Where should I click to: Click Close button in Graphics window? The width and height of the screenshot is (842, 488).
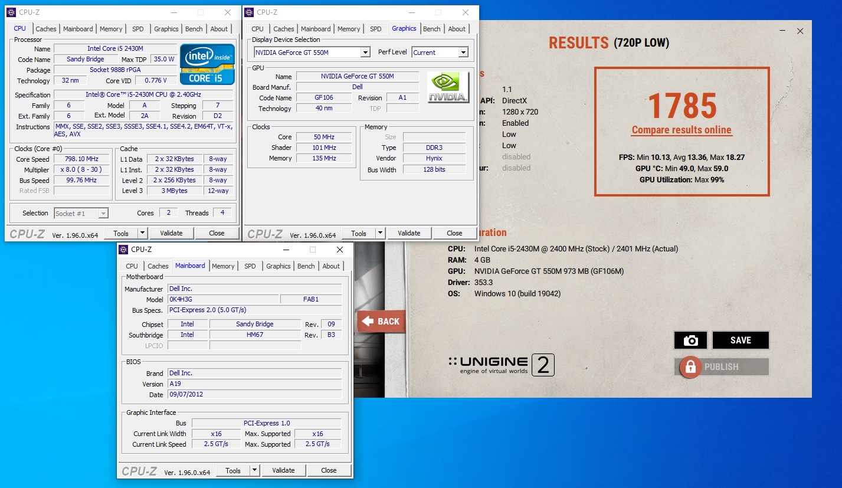(454, 233)
